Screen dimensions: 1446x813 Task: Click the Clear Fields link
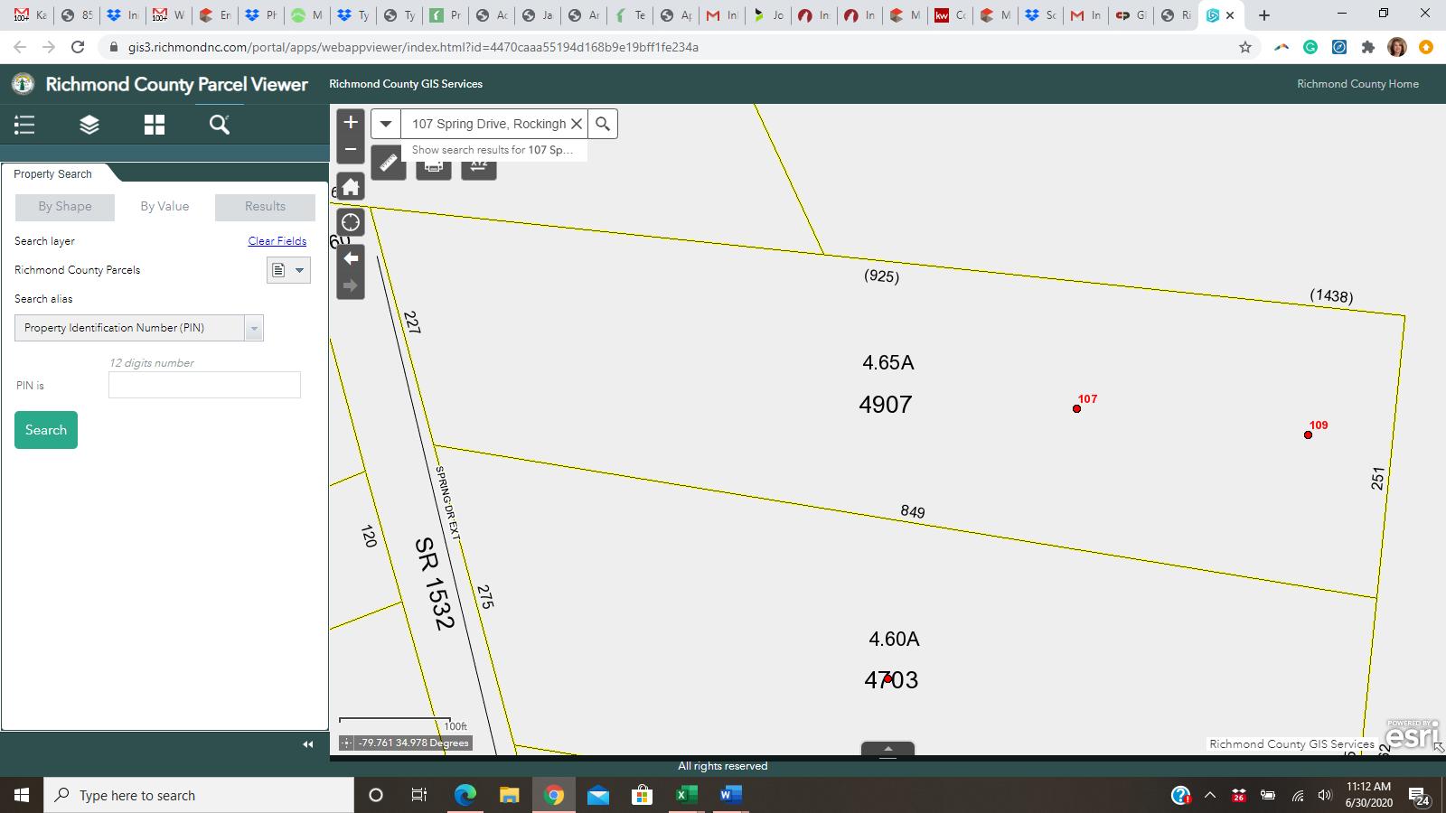277,241
